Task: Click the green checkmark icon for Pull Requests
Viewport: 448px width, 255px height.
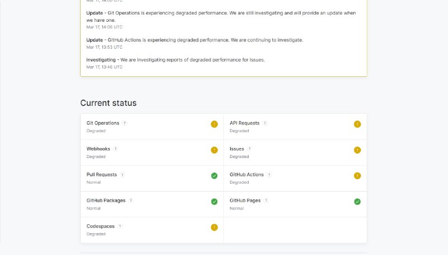Action: tap(214, 176)
